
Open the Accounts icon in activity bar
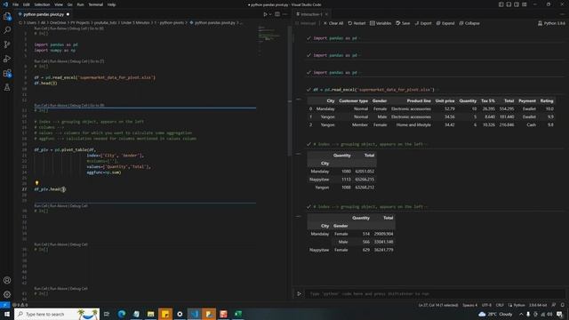(7, 280)
